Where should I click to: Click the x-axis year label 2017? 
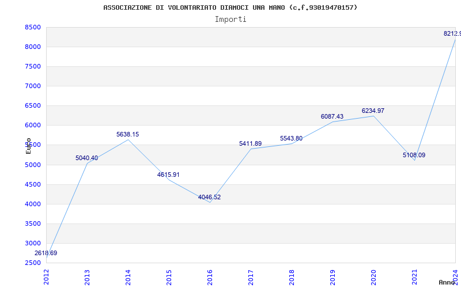tap(251, 277)
